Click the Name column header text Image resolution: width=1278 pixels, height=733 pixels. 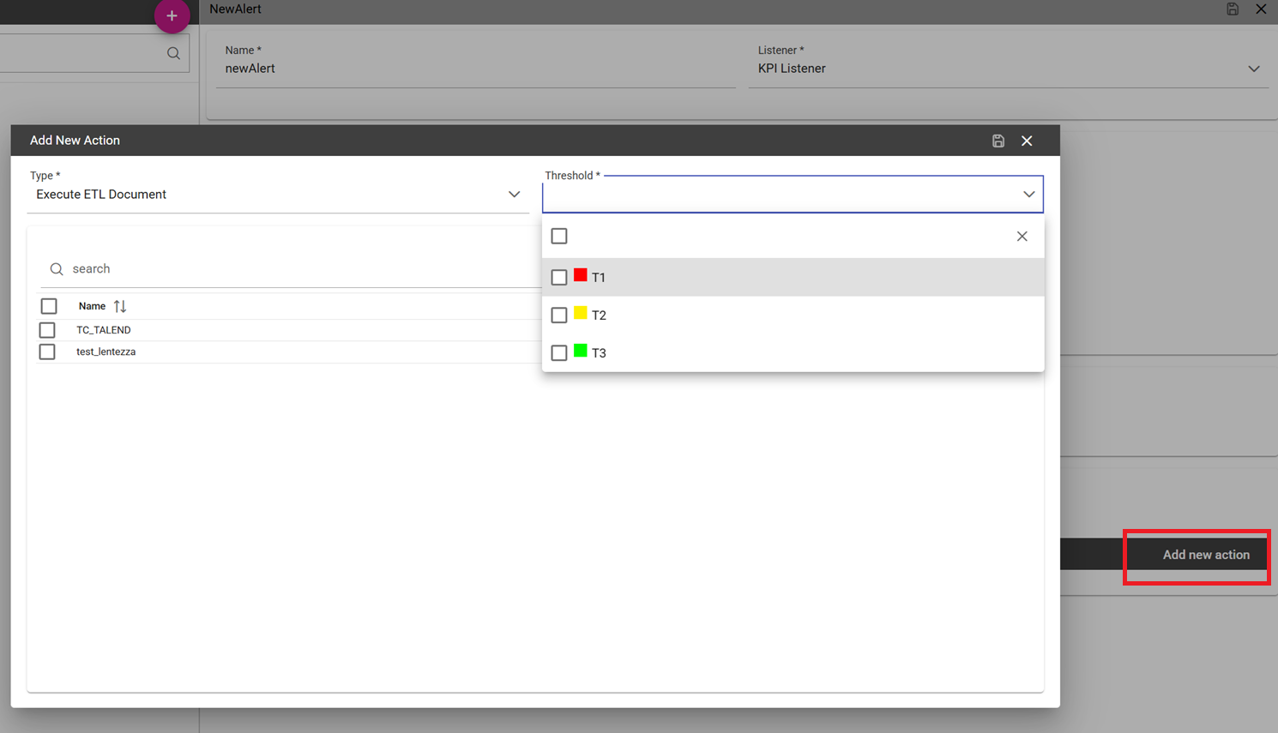(92, 306)
